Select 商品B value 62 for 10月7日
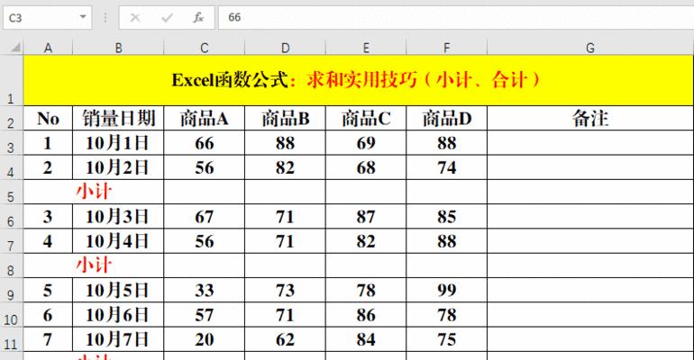Screen dimensions: 694x360 [x=285, y=339]
